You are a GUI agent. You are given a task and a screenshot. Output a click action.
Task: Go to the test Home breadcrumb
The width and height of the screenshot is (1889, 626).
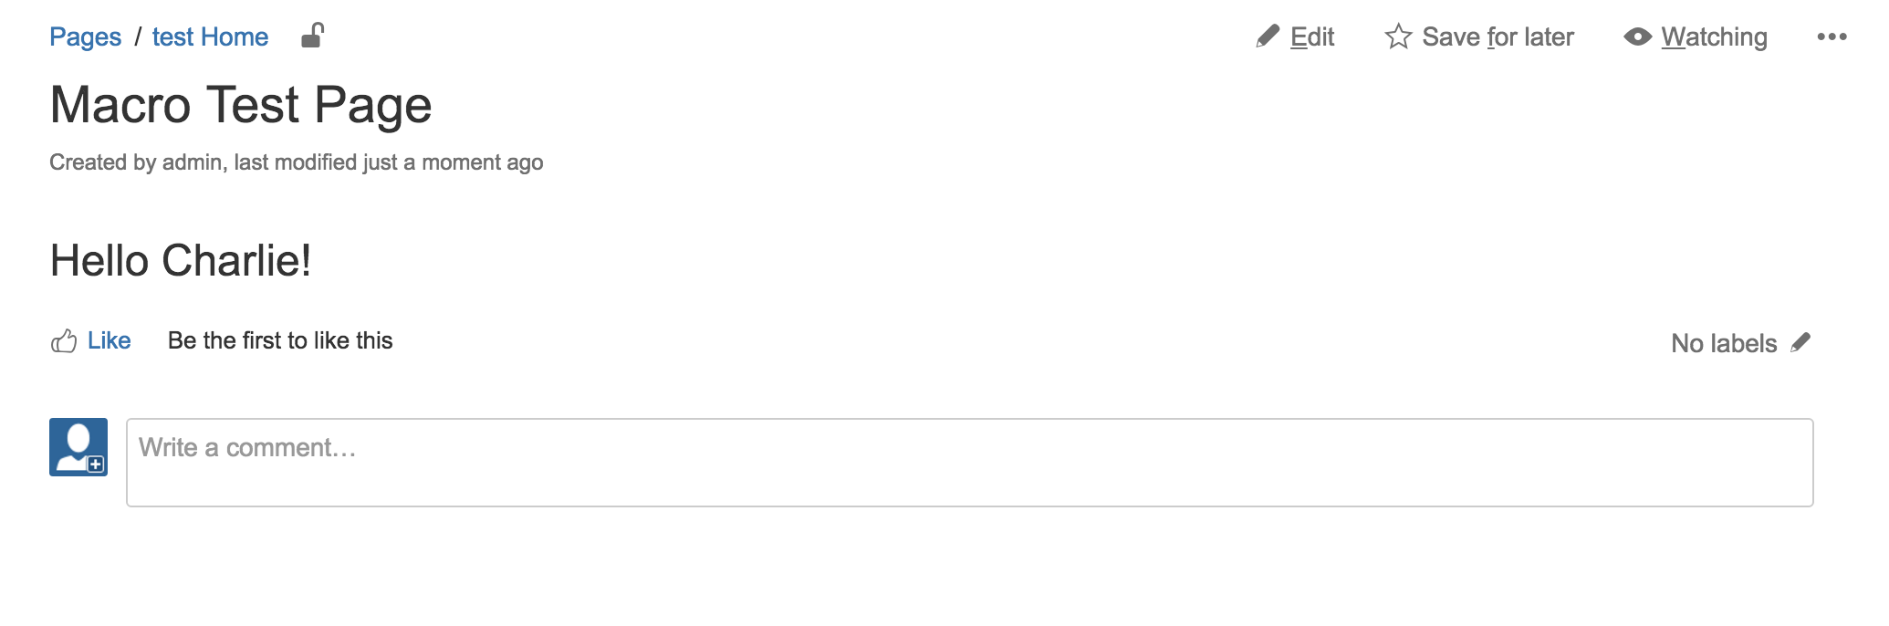click(x=210, y=37)
